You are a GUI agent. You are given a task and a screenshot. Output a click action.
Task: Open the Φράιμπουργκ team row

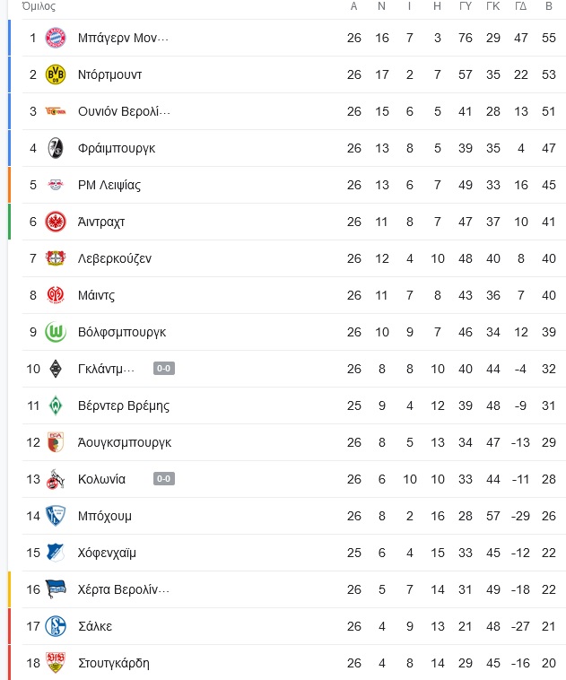[x=287, y=148]
